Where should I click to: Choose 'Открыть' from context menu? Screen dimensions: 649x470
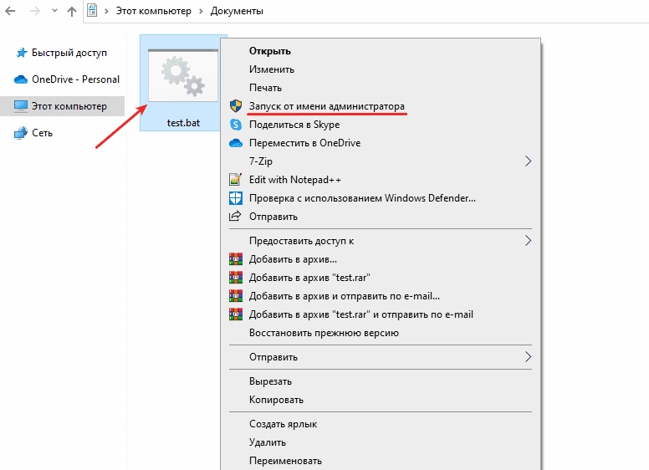(x=270, y=51)
